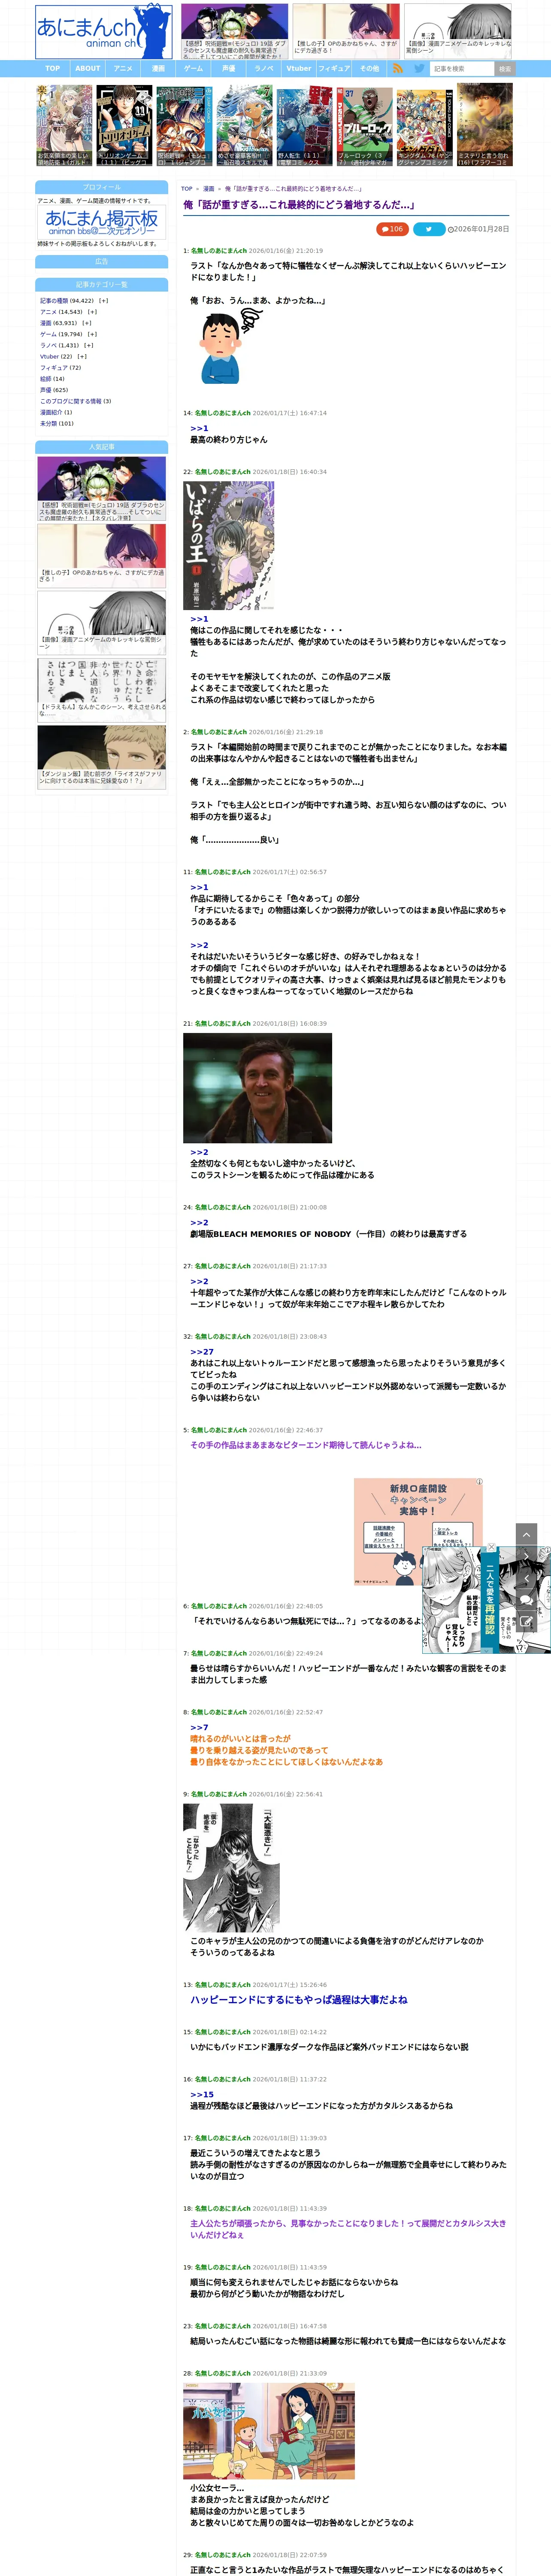Follow >>2 anchor in post 24
This screenshot has height=2576, width=551.
point(199,1222)
